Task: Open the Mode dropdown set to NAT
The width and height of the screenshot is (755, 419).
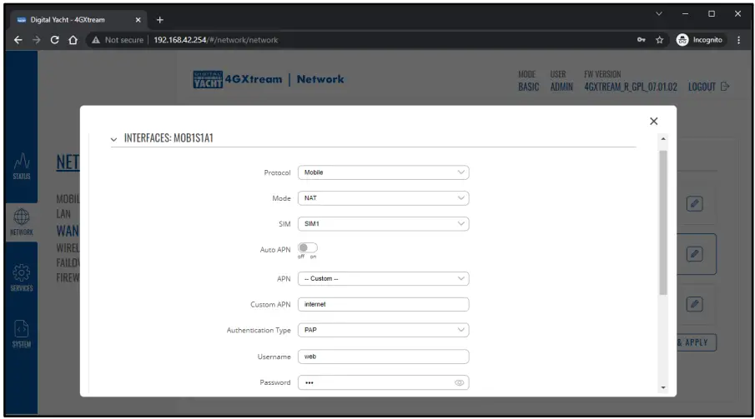Action: point(383,198)
